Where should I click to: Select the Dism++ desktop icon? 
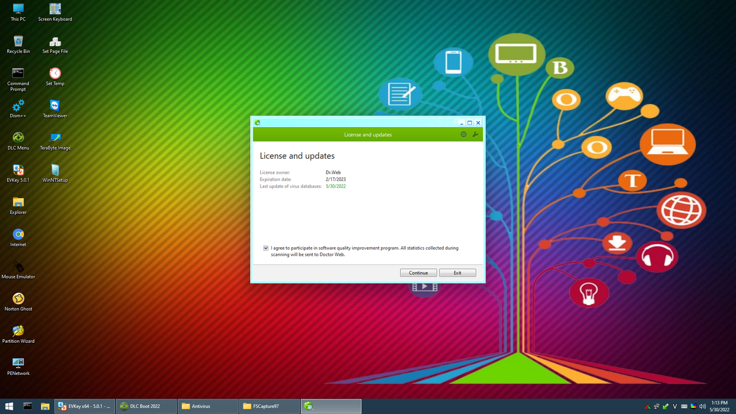tap(18, 109)
